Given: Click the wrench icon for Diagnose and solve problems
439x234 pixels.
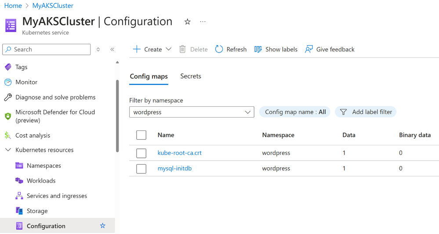Looking at the screenshot, I should pos(8,97).
